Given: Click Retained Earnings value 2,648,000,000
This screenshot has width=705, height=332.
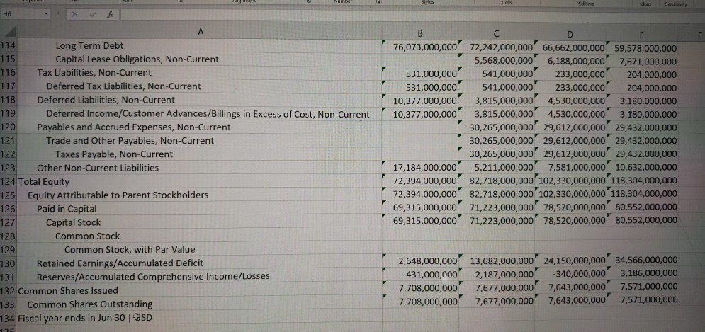Looking at the screenshot, I should 428,261.
